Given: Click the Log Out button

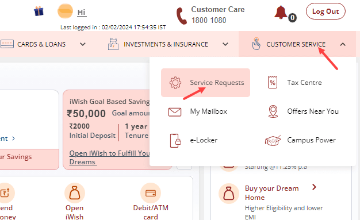Looking at the screenshot, I should click(325, 11).
